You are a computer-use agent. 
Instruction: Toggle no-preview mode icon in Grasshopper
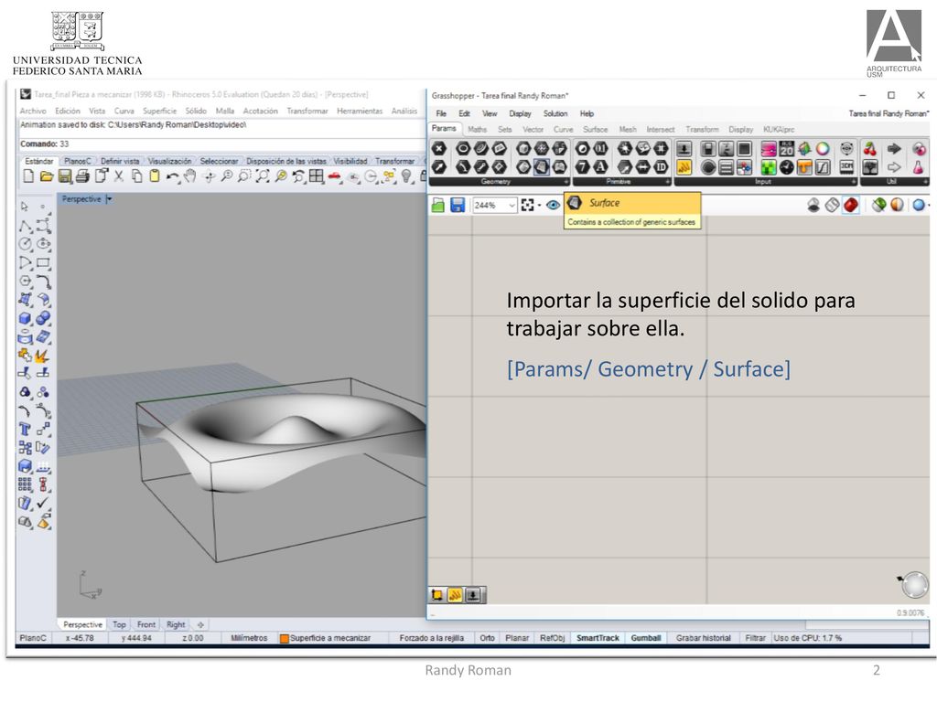pyautogui.click(x=813, y=205)
